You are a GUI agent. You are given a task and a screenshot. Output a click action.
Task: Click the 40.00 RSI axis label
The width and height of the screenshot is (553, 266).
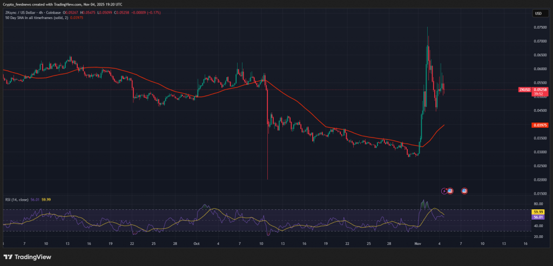[537, 226]
